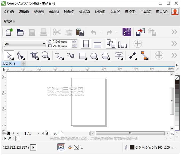Click the Export icon
The image size is (181, 155).
click(x=152, y=32)
